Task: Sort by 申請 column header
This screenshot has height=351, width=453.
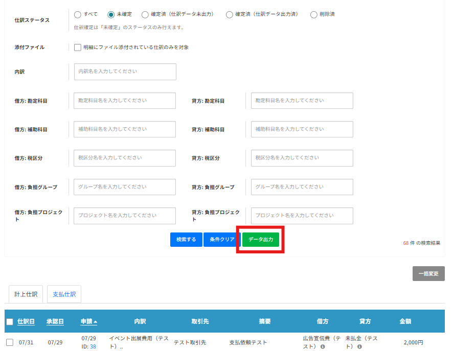Action: coord(88,321)
